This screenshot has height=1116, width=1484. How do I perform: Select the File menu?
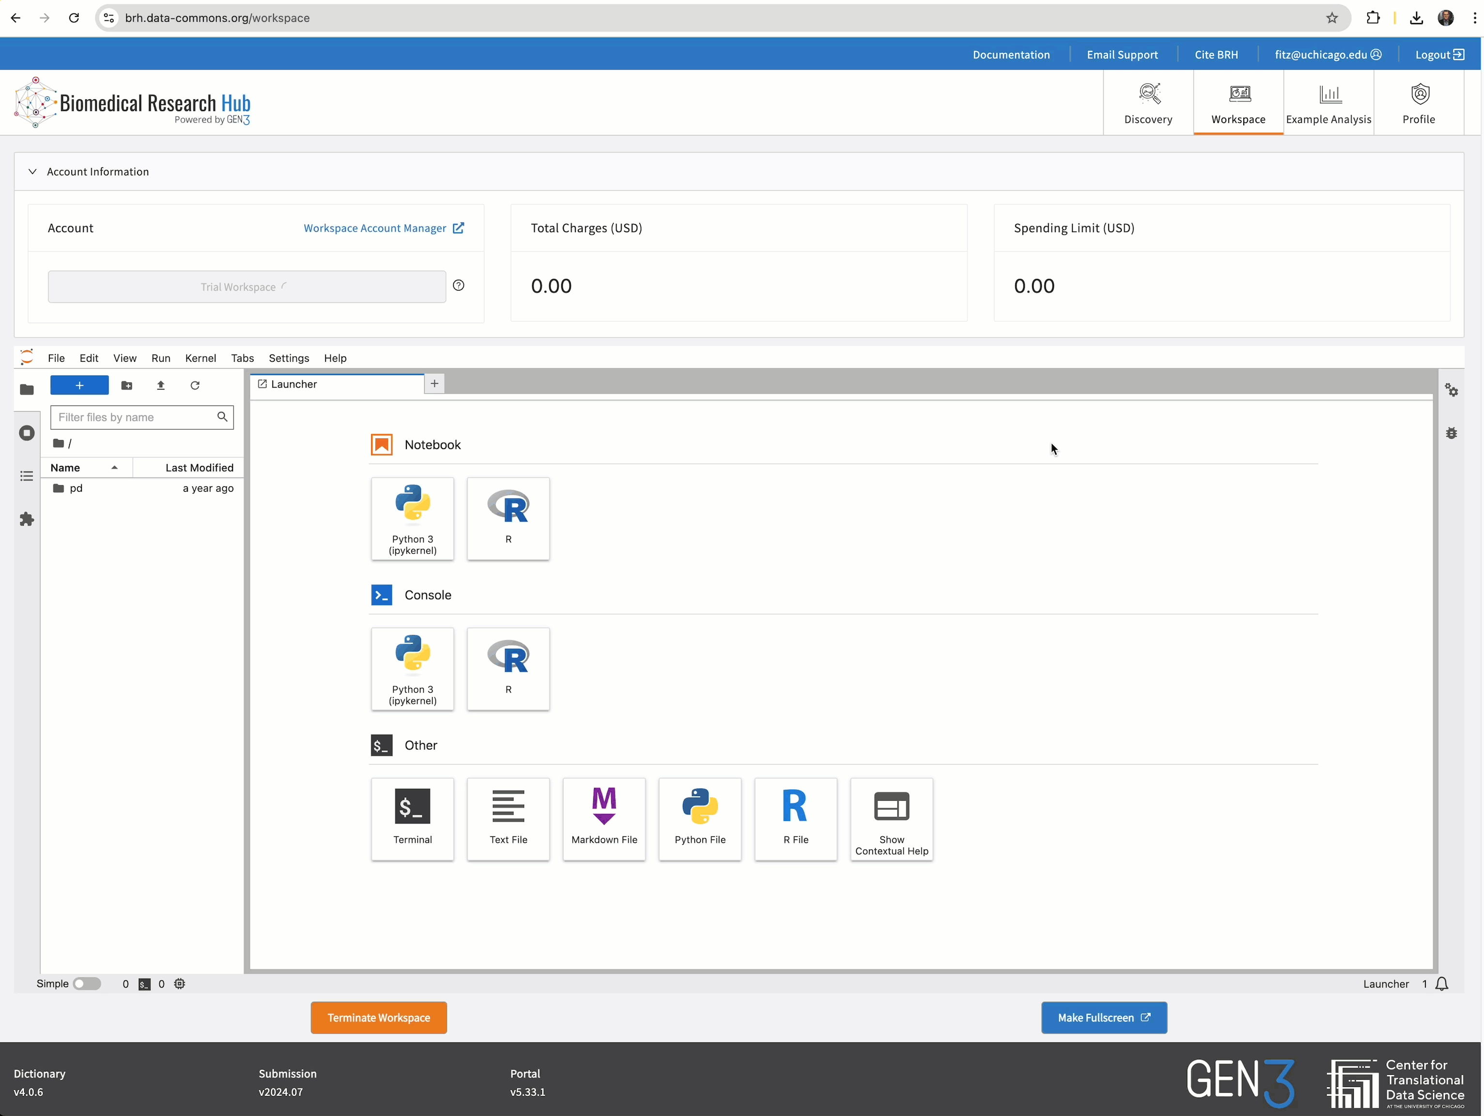coord(56,357)
